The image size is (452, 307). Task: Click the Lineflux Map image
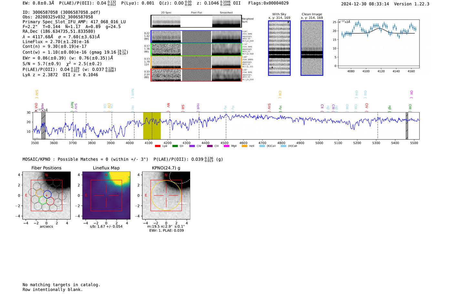(x=106, y=196)
